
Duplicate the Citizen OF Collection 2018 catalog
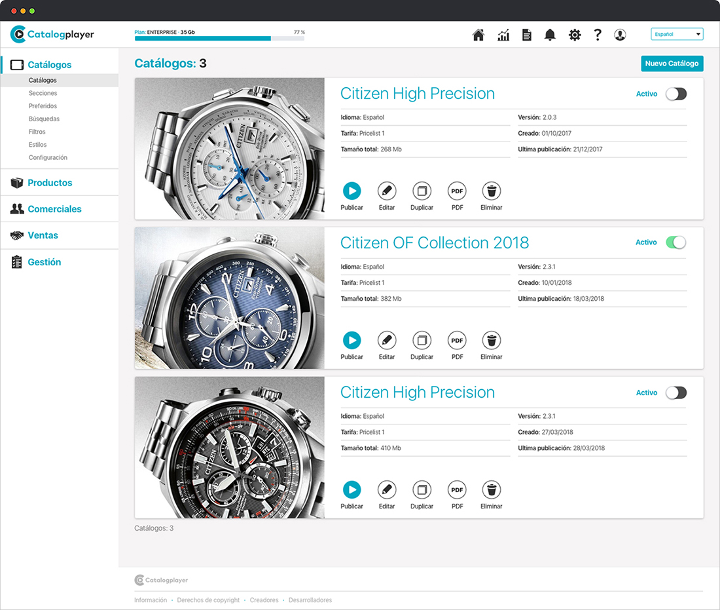click(x=422, y=340)
